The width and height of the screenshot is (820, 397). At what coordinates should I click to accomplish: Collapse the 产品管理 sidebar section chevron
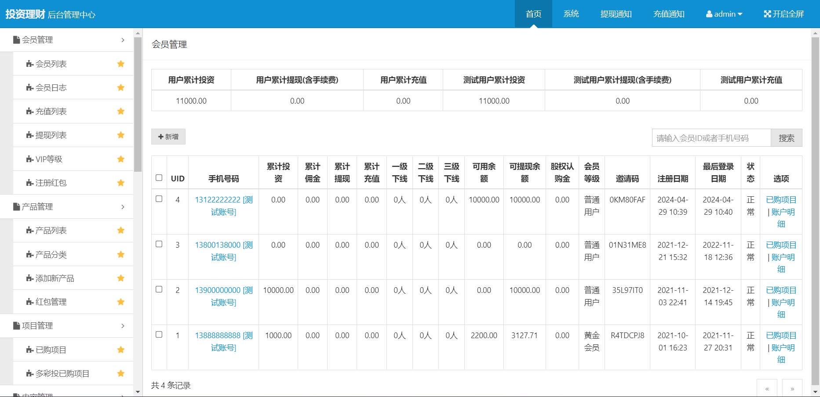pyautogui.click(x=123, y=207)
